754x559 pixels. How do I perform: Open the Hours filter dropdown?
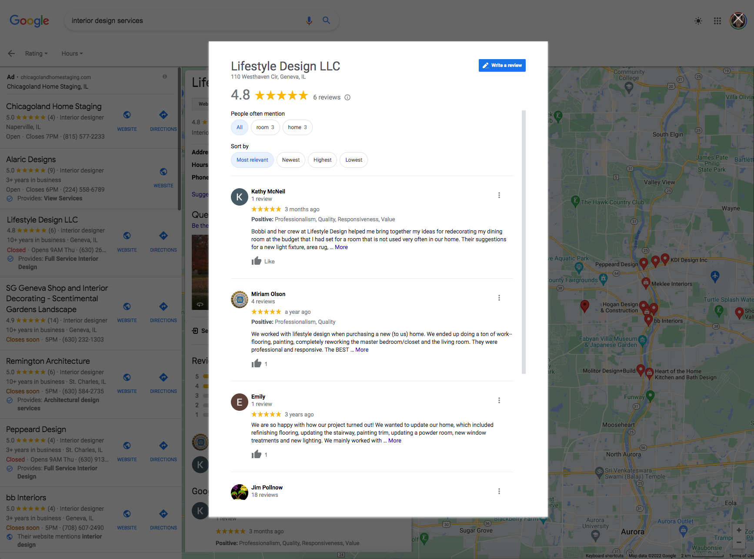point(72,53)
